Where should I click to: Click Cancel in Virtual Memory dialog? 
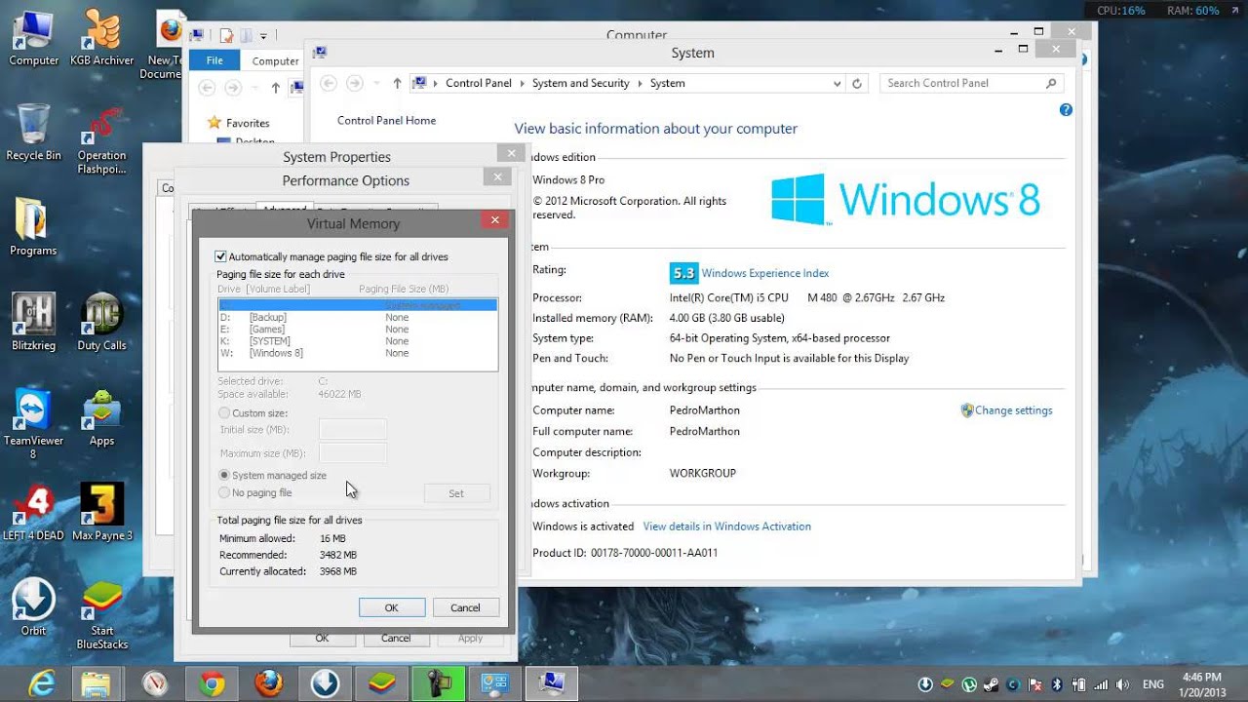pyautogui.click(x=465, y=607)
